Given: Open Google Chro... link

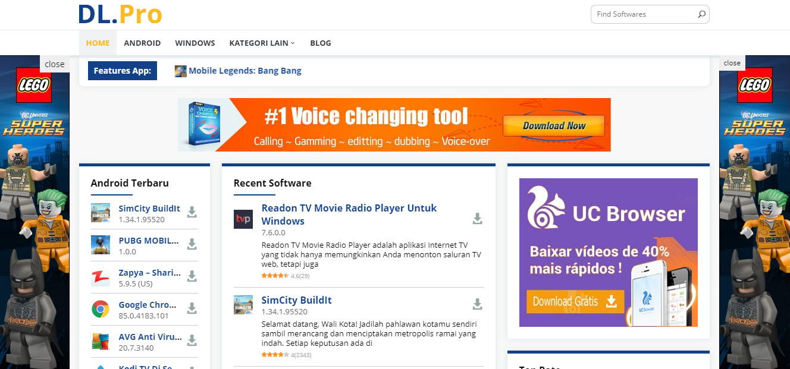Looking at the screenshot, I should pyautogui.click(x=148, y=305).
